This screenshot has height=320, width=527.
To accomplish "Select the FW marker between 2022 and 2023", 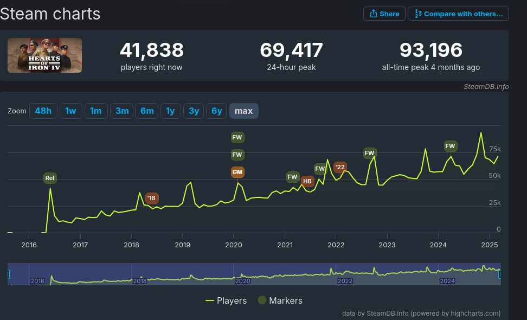I will (370, 153).
